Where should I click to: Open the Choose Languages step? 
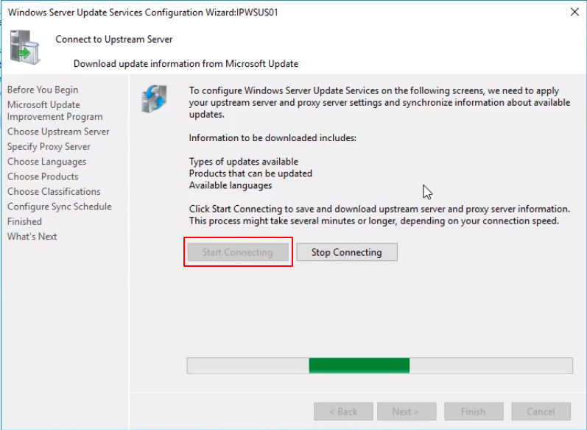(46, 162)
